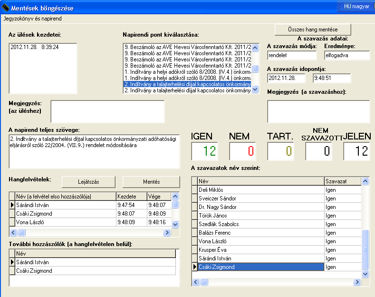
Task: Click the Szavazat column header
Action: point(343,181)
